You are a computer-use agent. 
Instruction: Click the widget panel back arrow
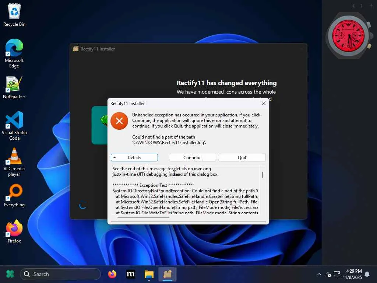pos(353,6)
